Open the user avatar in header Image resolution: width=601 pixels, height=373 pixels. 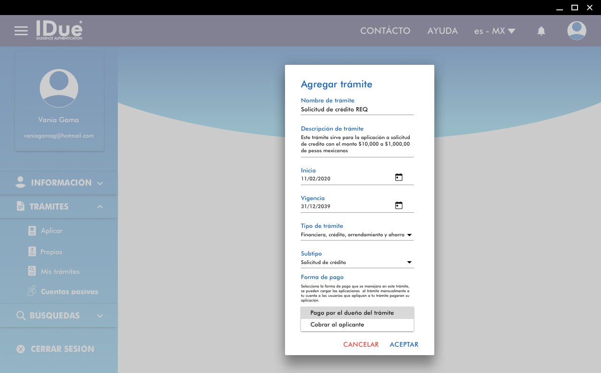577,31
